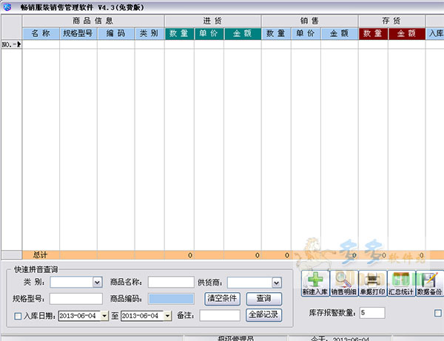Click the application logo in title bar
The width and height of the screenshot is (444, 341).
point(7,7)
